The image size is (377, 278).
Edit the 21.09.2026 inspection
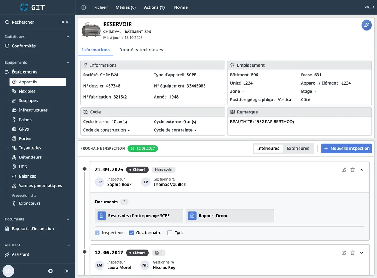pos(344,170)
